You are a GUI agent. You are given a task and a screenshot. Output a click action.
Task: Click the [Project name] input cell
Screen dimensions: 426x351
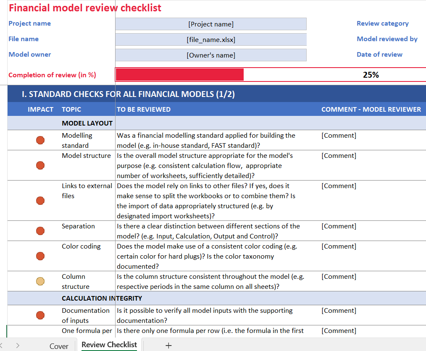(x=211, y=24)
